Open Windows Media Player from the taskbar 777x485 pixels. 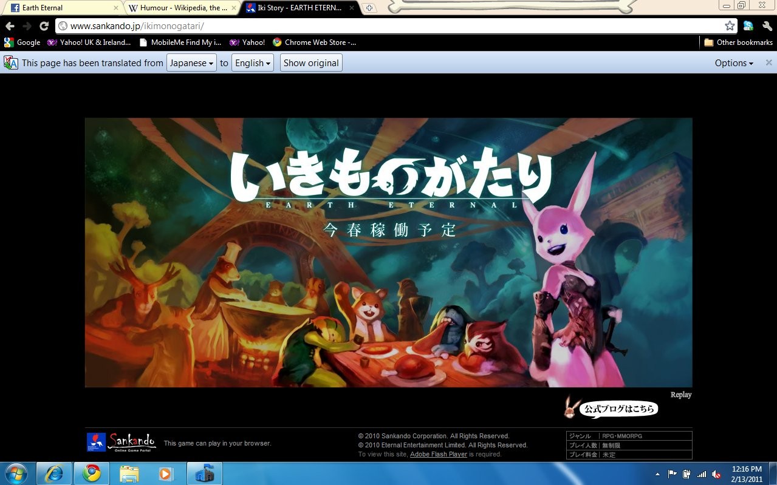(x=166, y=473)
